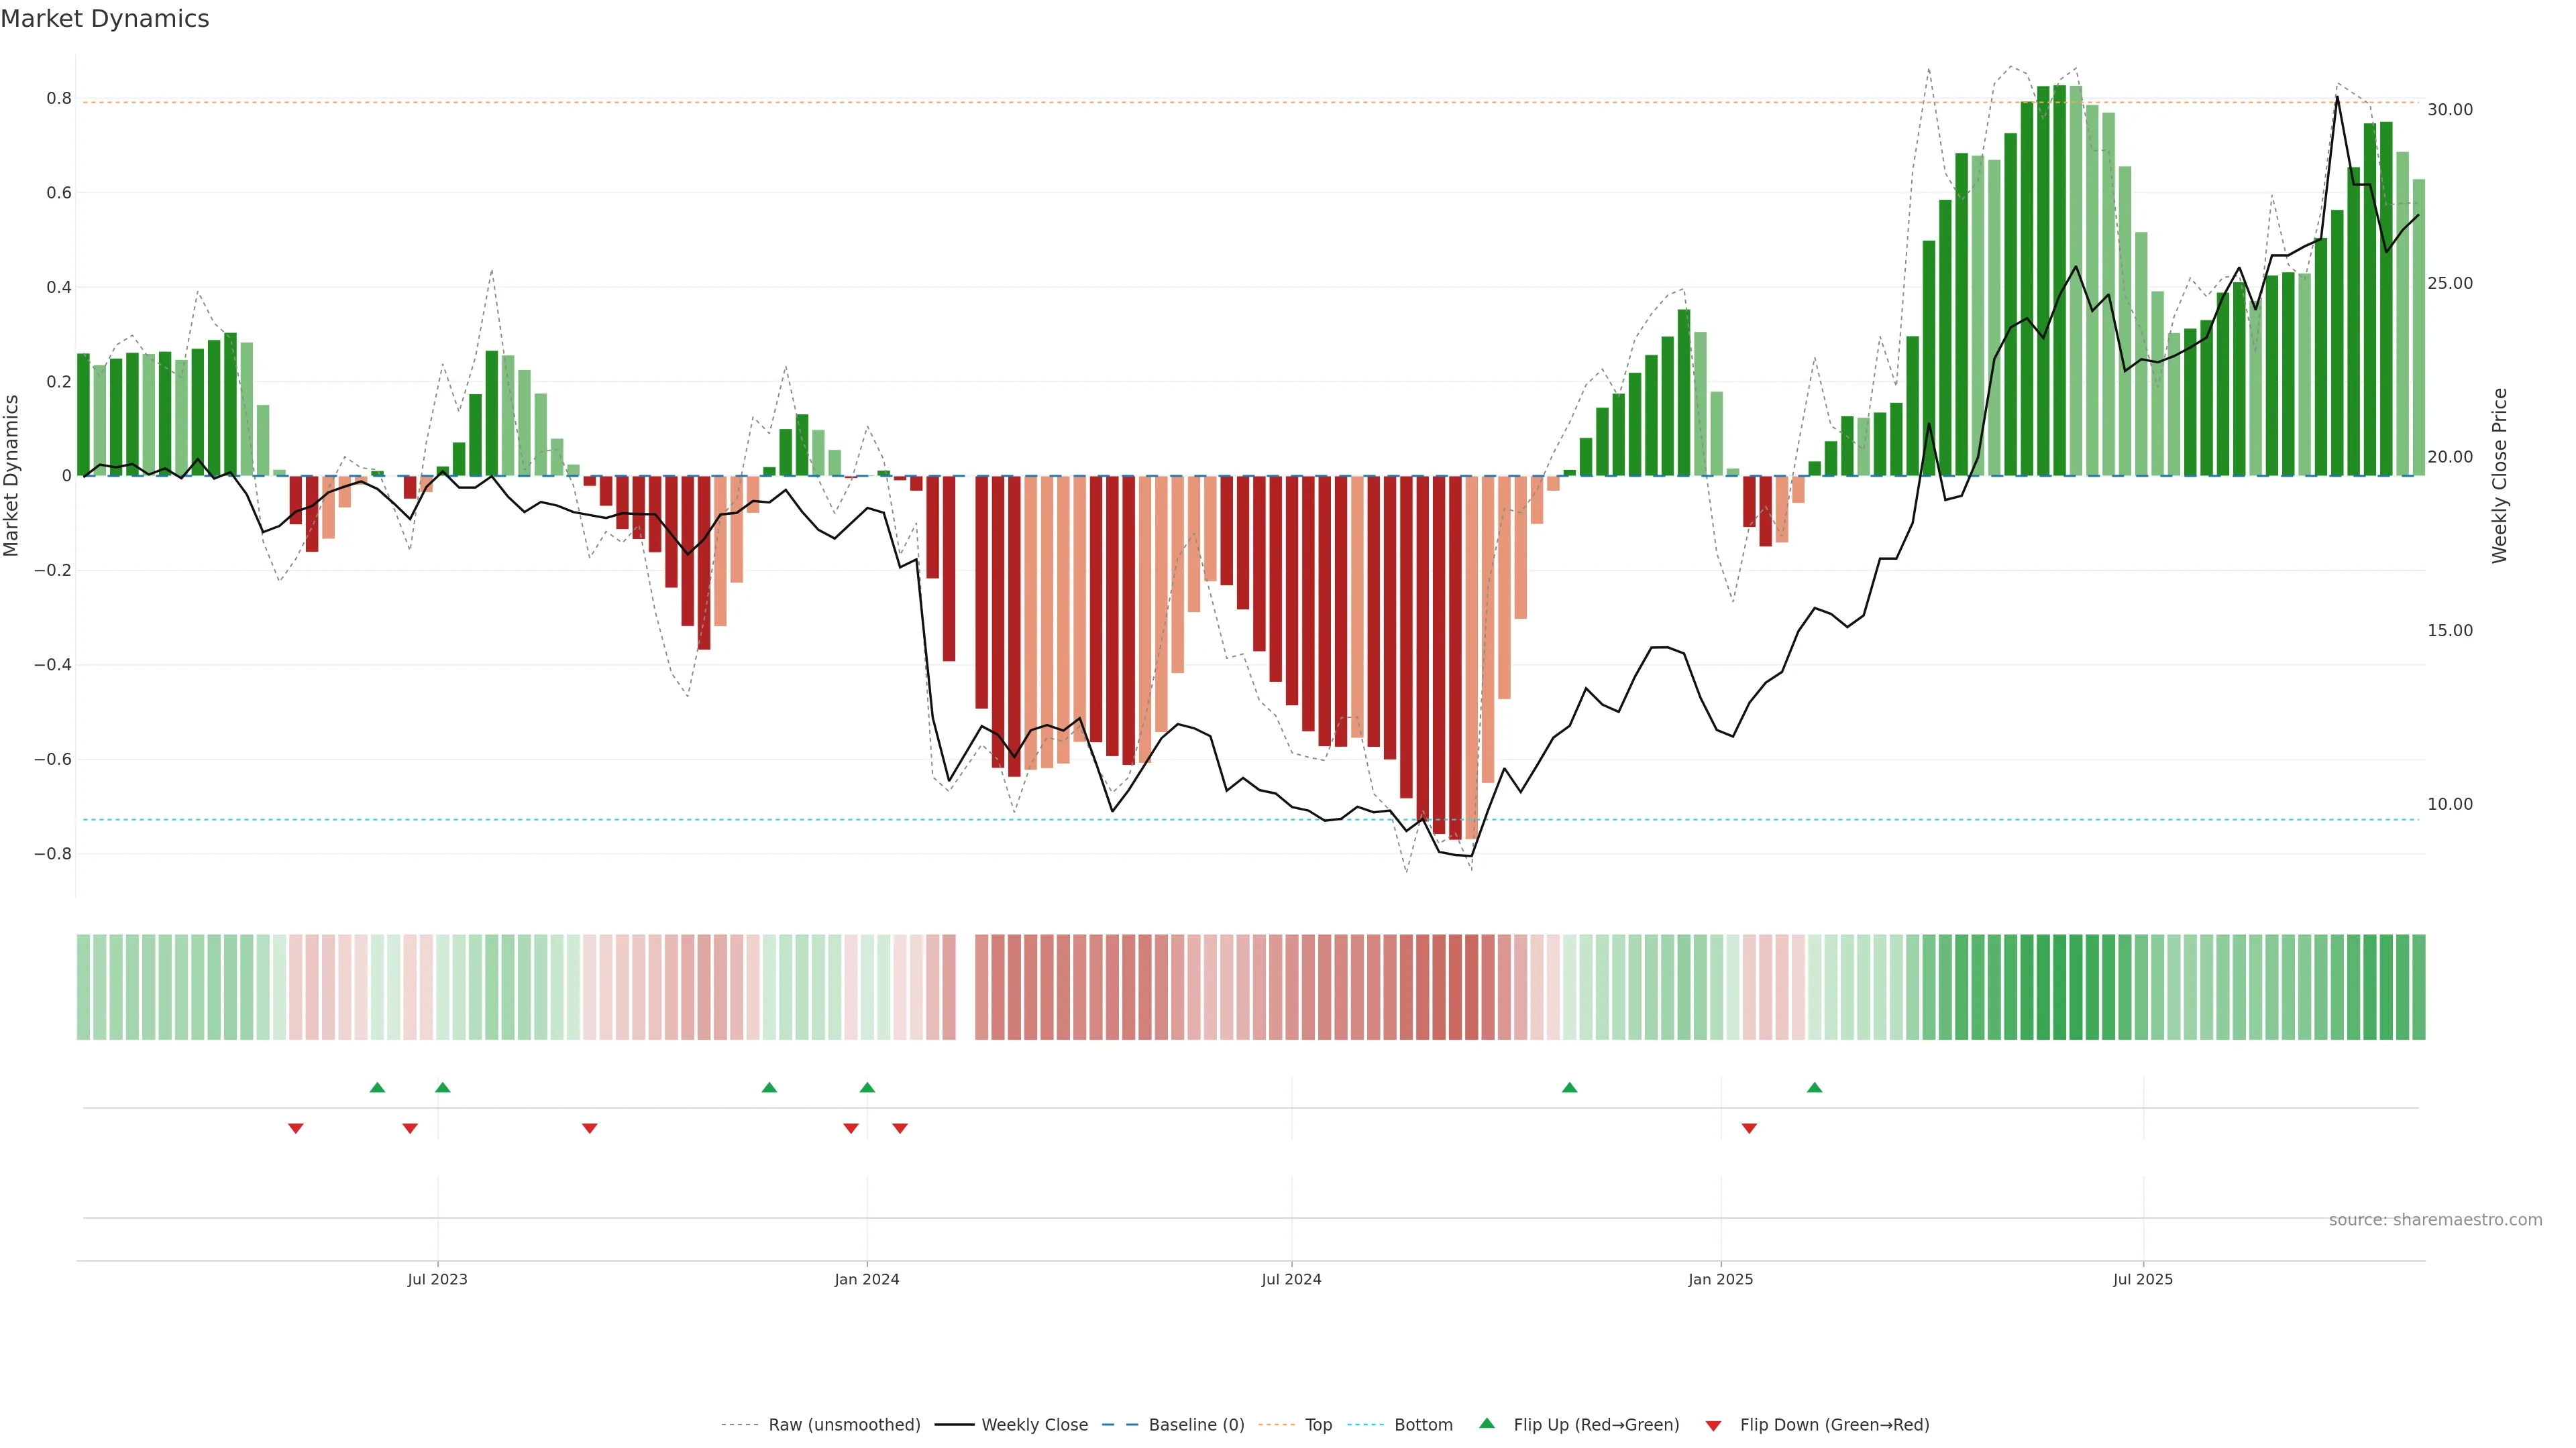Toggle the Top legend entry
The height and width of the screenshot is (1448, 2576).
coord(1318,1425)
